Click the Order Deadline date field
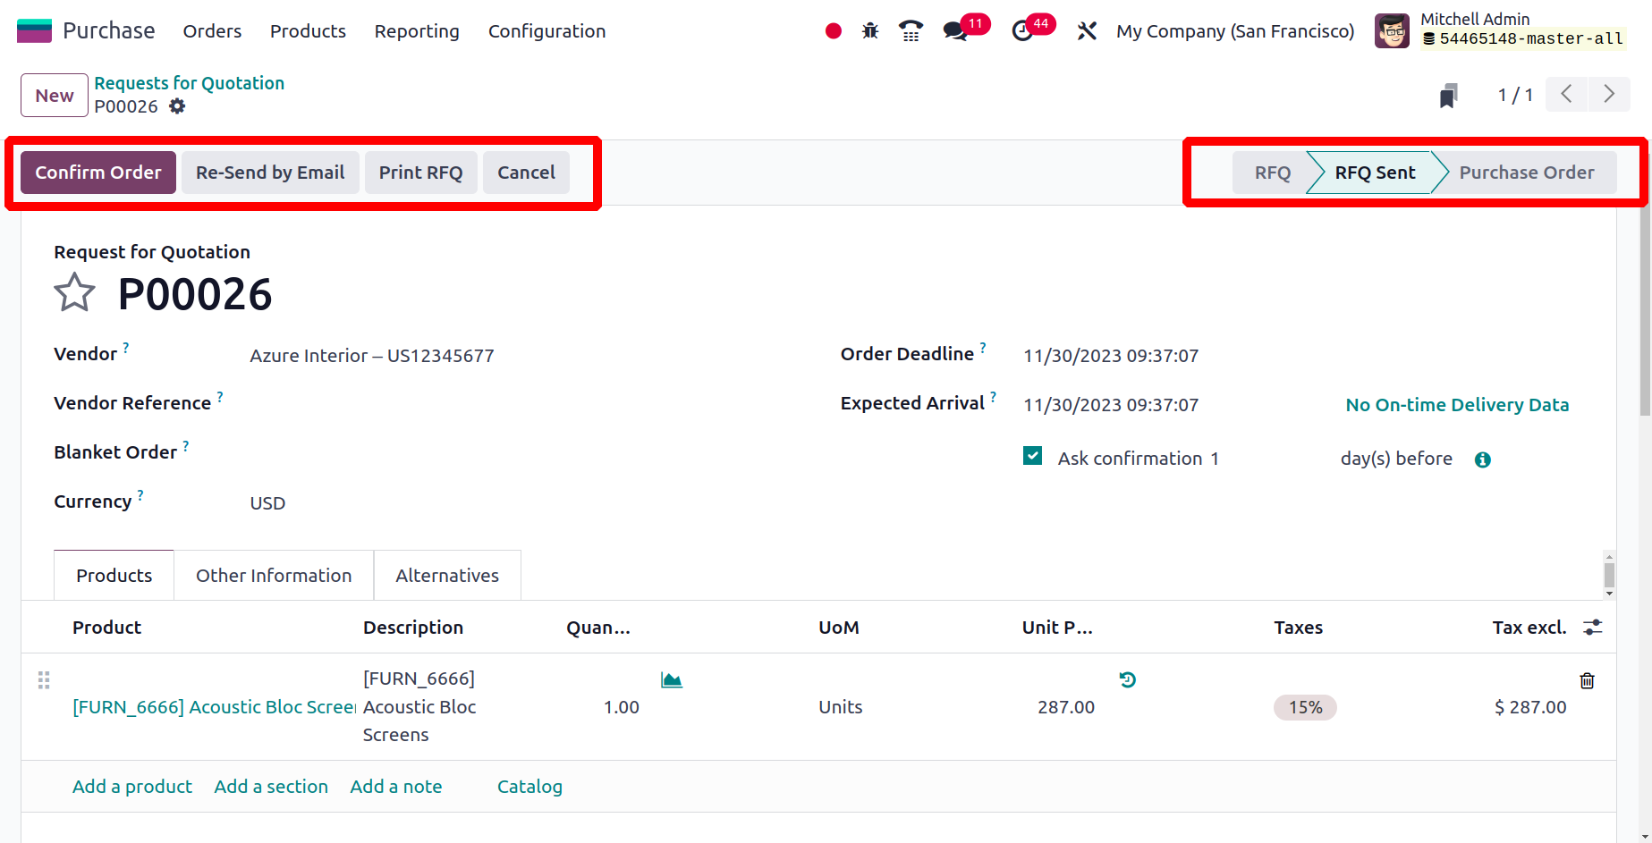The width and height of the screenshot is (1652, 843). (x=1110, y=356)
